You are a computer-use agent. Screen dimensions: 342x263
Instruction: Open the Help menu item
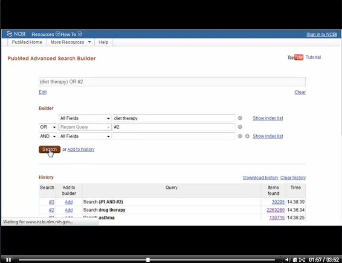click(103, 42)
